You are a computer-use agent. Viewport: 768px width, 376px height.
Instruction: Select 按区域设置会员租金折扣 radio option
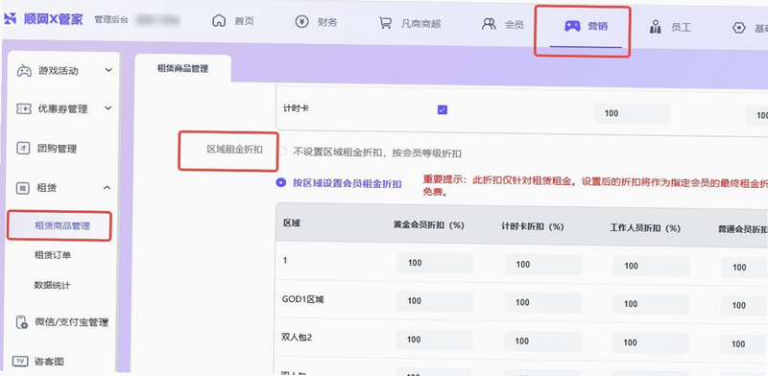280,182
